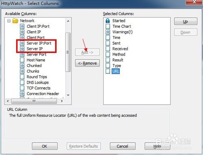Click the blank icon beside Received
This screenshot has height=155, width=203.
108,49
